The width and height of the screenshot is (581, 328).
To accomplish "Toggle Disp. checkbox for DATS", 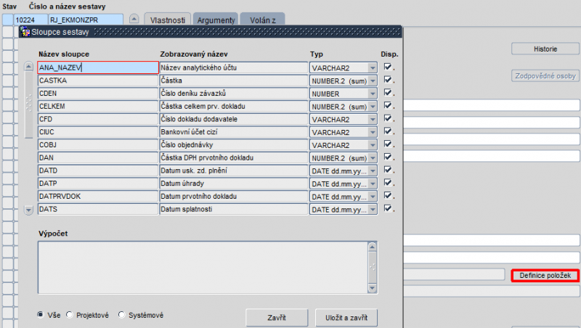I will 388,208.
